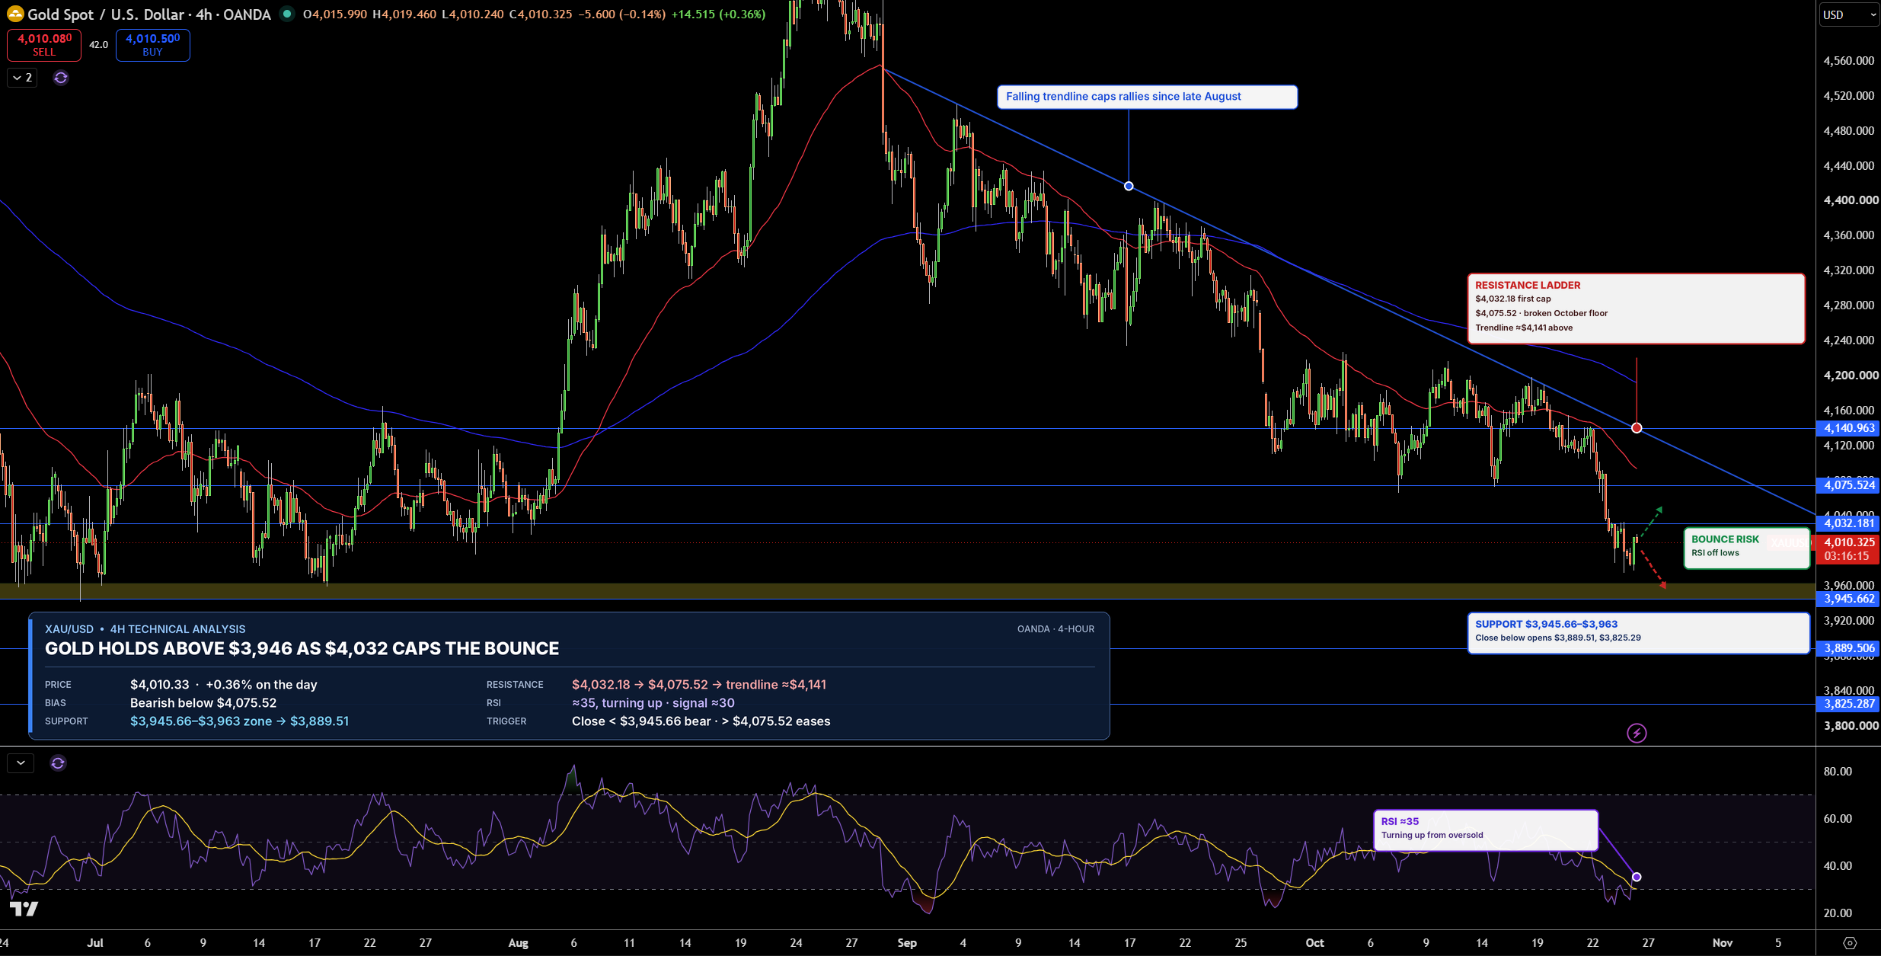Click the Nov label on time axis
Screen dimensions: 1881x956
coord(1723,943)
